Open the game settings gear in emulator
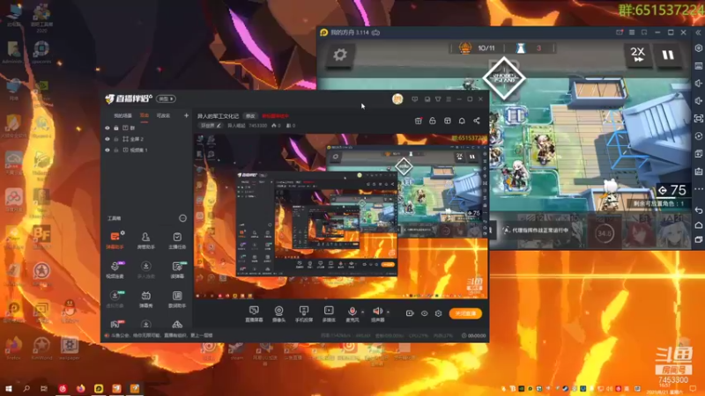This screenshot has height=396, width=705. coord(340,55)
